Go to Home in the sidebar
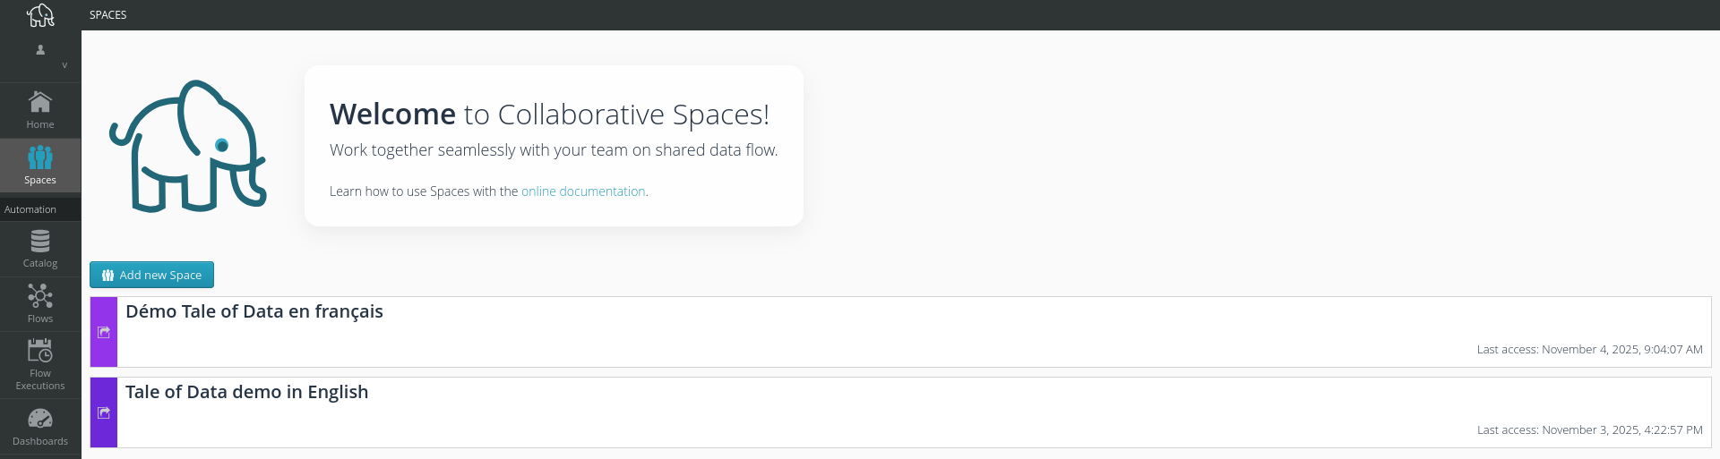The height and width of the screenshot is (459, 1720). click(x=40, y=110)
